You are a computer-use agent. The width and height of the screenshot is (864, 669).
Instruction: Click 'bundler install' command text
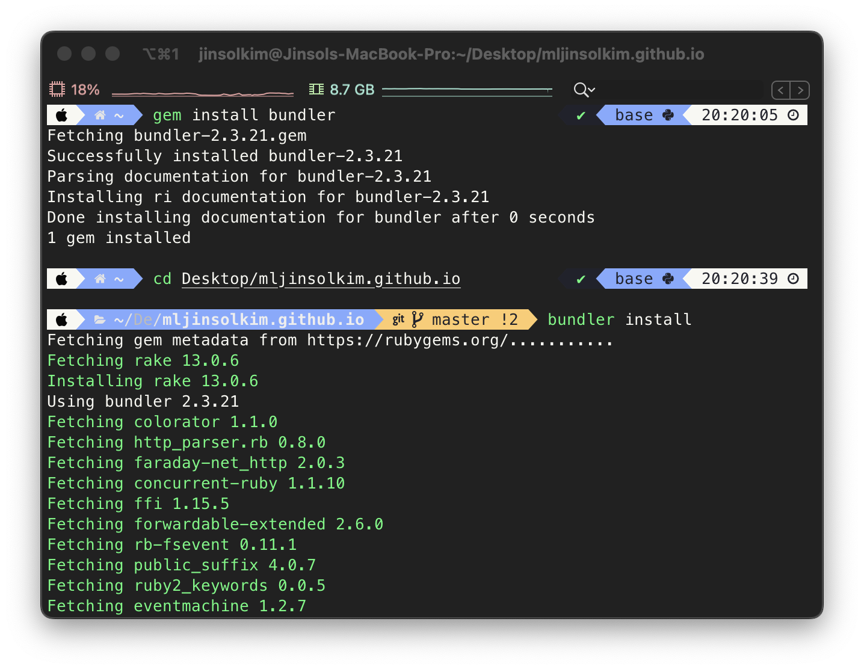point(620,319)
